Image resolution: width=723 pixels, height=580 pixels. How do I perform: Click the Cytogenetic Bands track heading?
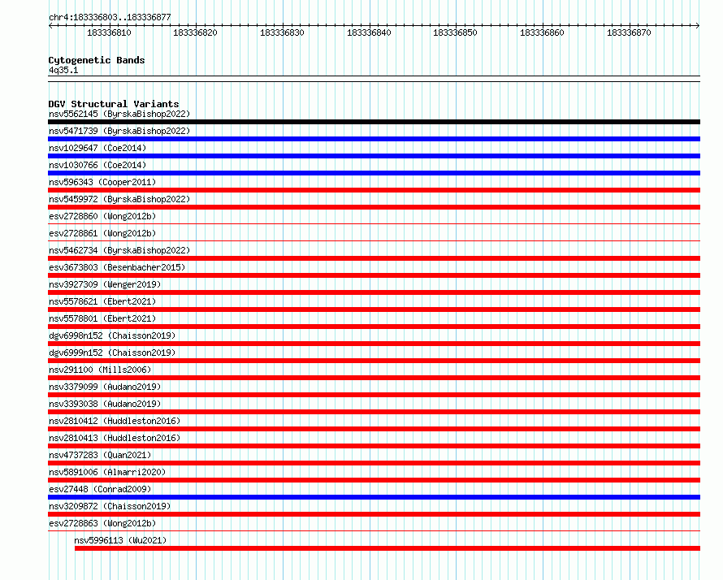(x=97, y=60)
